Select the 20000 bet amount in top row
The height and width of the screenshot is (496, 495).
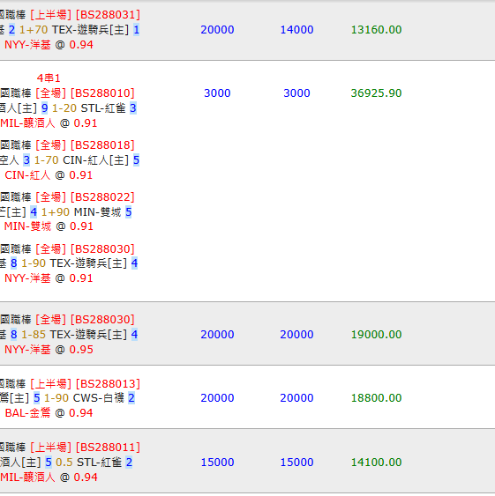click(x=217, y=30)
